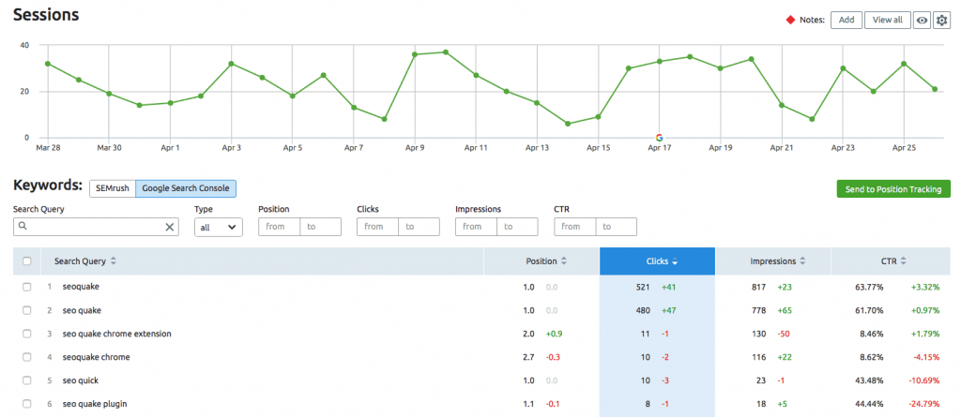Switch to Google Search Console tab

186,188
